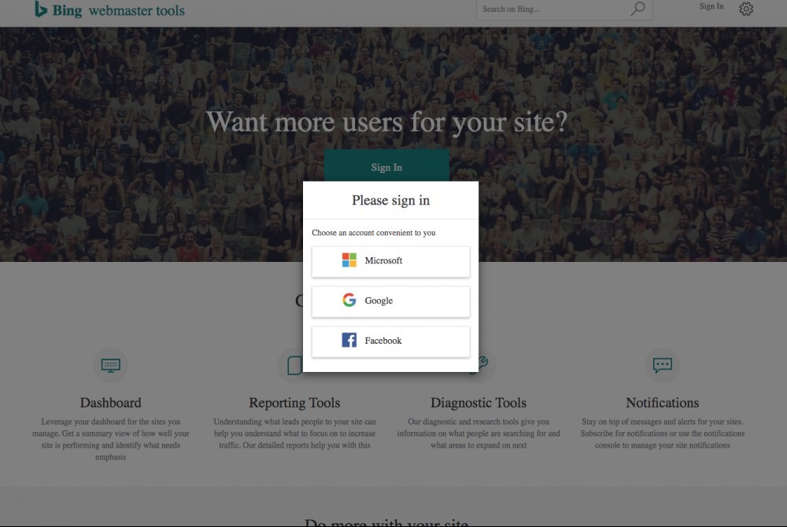
Task: Click the Reporting Tools document icon
Action: click(294, 366)
